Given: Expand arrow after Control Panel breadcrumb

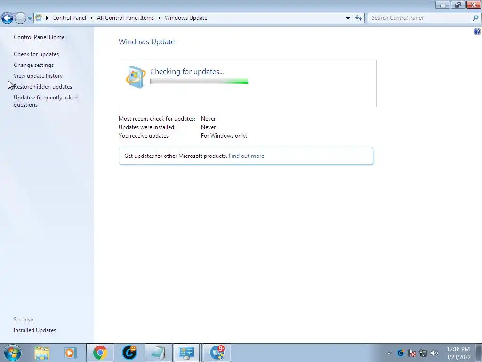Looking at the screenshot, I should [92, 18].
